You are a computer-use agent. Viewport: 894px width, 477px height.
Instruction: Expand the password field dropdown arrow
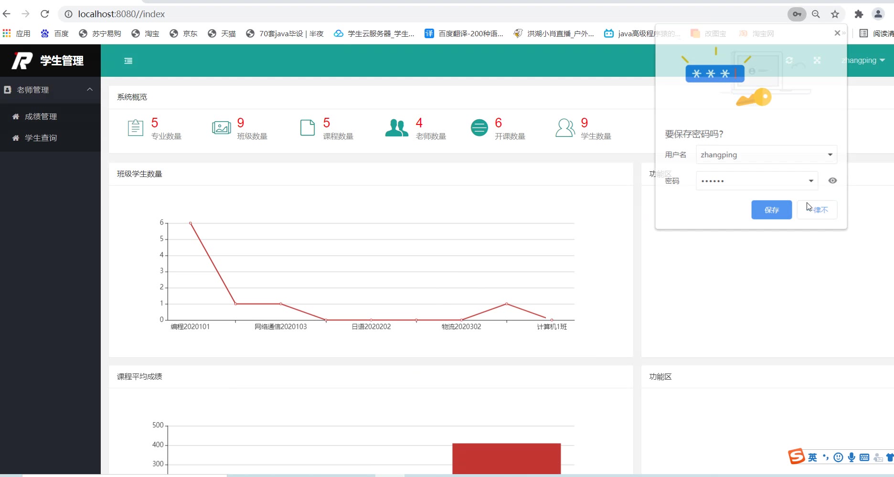click(811, 181)
